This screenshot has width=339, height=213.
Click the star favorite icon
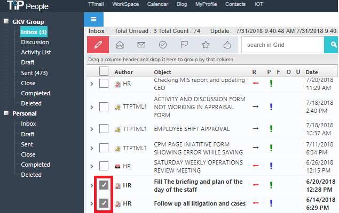click(206, 45)
